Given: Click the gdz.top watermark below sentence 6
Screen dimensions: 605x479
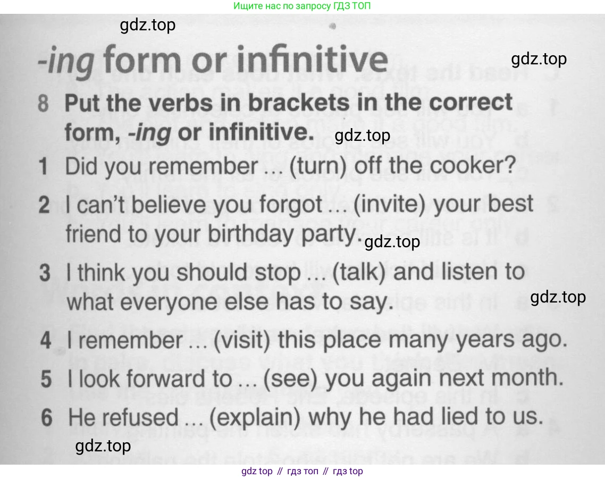Looking at the screenshot, I should (103, 446).
